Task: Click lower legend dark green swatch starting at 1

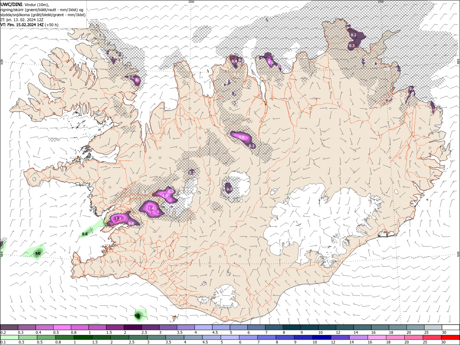Action: click(83, 337)
